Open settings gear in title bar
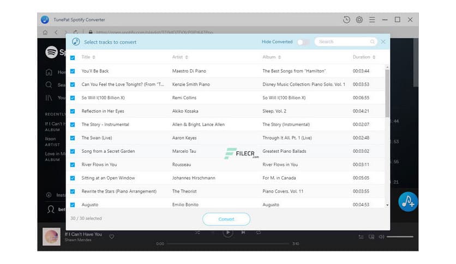Image resolution: width=456 pixels, height=264 pixels. (359, 20)
